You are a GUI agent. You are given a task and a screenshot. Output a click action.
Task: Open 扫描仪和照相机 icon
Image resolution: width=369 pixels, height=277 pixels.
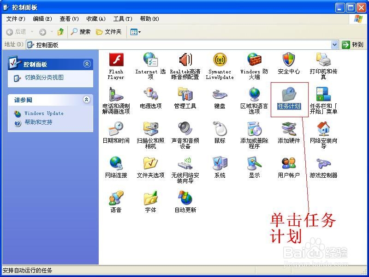(151, 129)
